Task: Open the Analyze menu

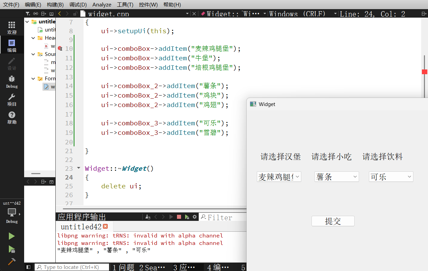Action: 102,4
